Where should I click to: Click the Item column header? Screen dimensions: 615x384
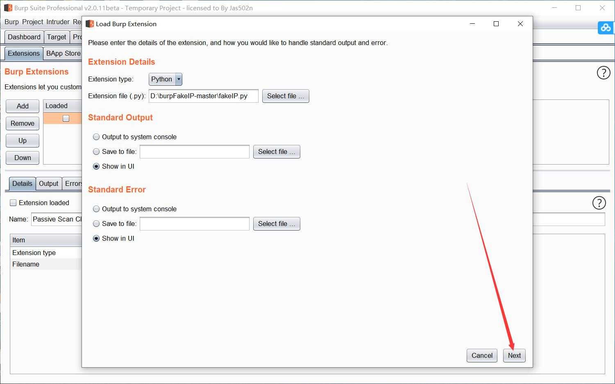coord(46,240)
